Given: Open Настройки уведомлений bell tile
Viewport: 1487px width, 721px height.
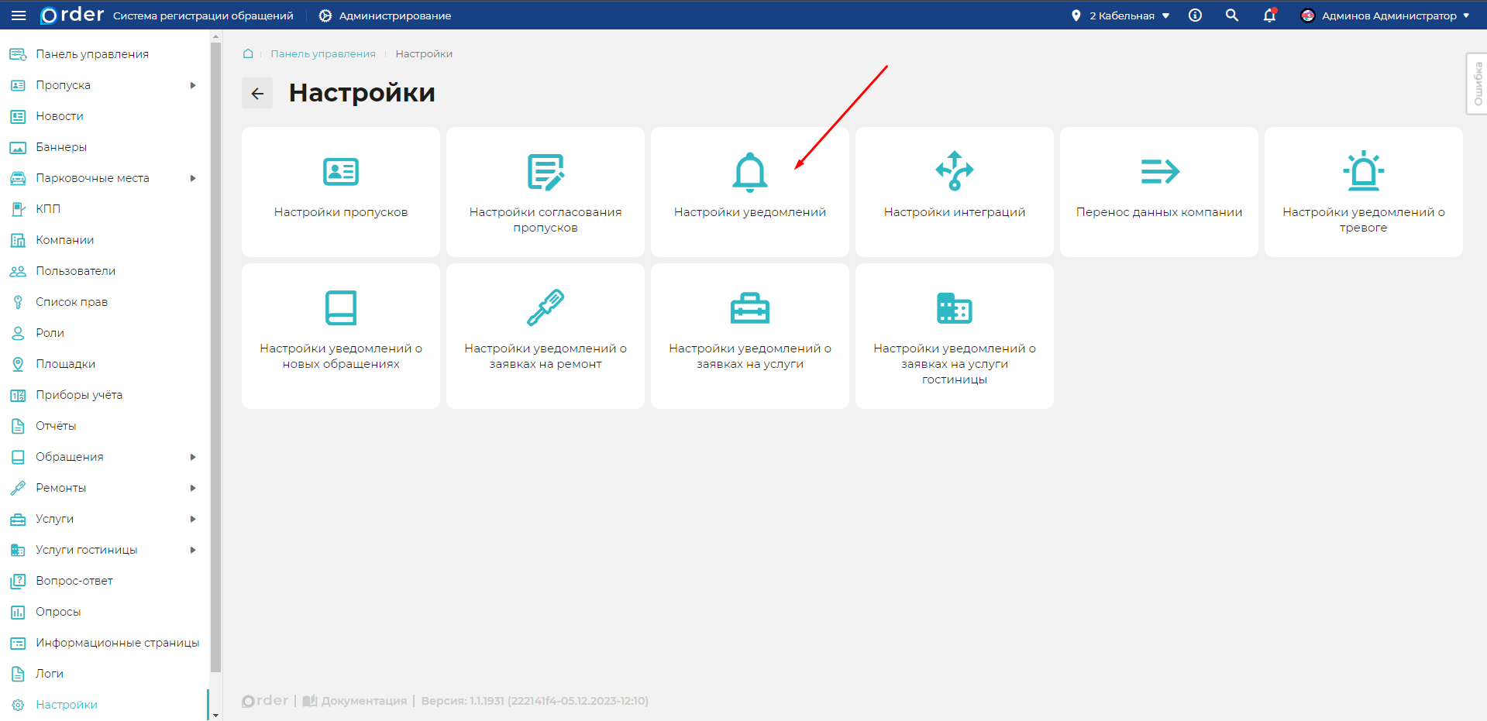Looking at the screenshot, I should pos(749,172).
